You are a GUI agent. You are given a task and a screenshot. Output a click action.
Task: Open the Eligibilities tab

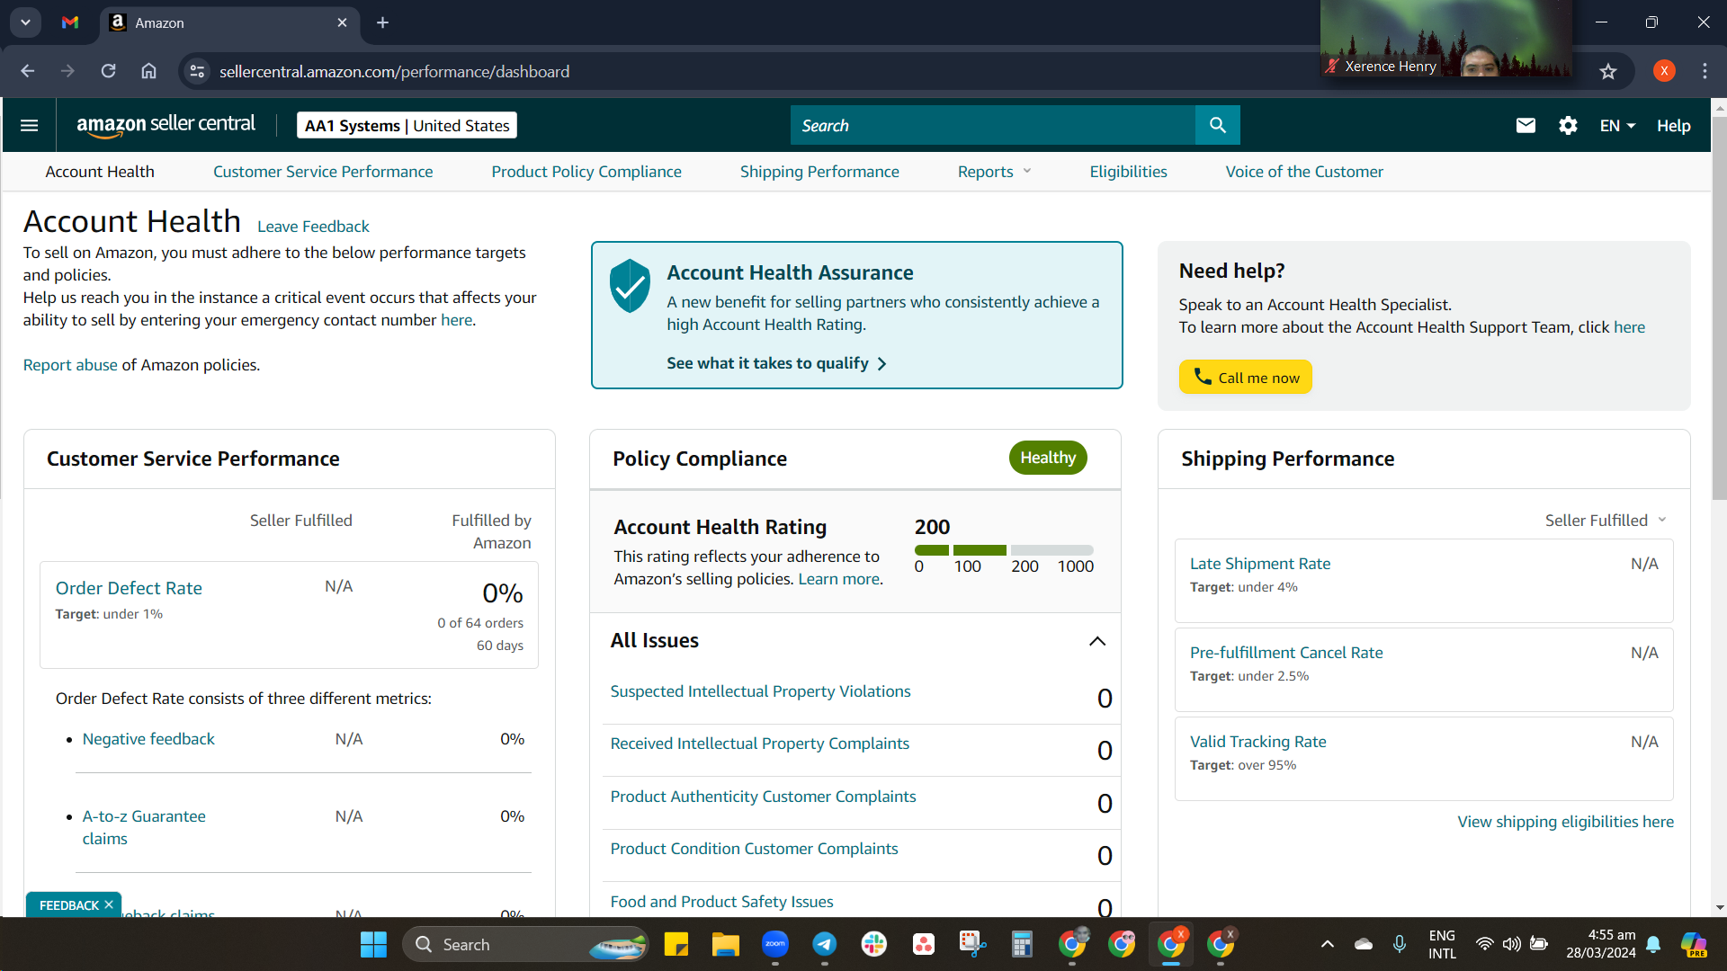(1128, 172)
